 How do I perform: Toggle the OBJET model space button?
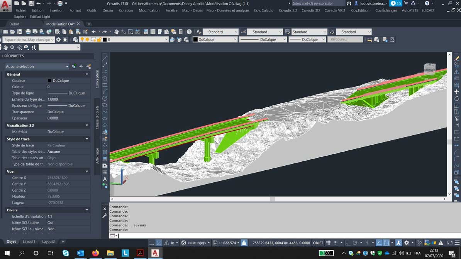click(318, 243)
